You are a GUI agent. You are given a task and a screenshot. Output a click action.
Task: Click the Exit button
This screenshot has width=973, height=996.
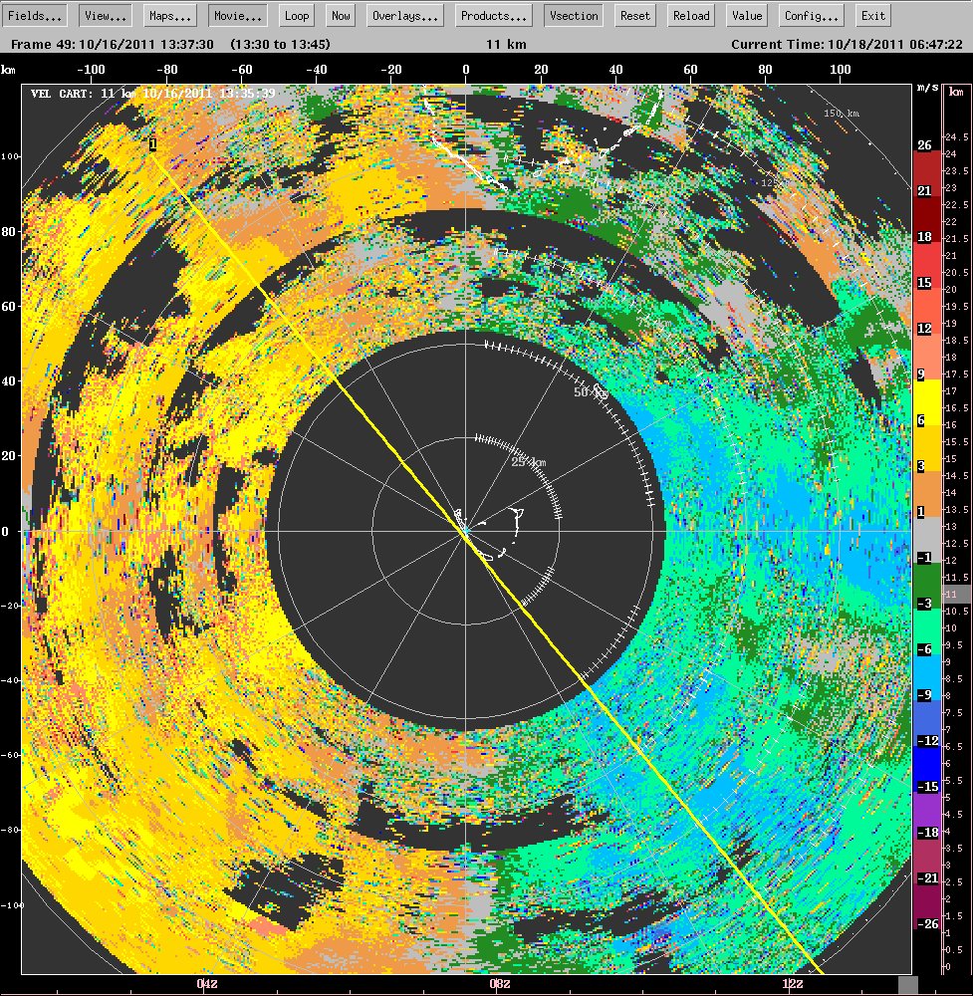[x=872, y=16]
